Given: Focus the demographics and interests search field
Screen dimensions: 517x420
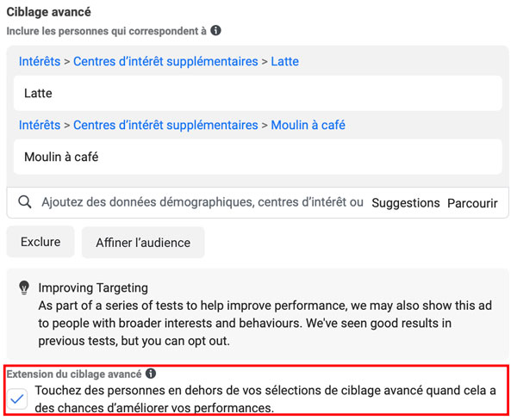Looking at the screenshot, I should coord(202,202).
